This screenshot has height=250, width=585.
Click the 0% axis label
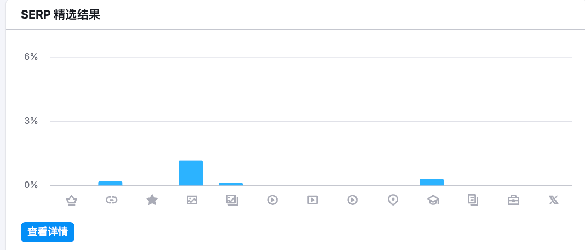click(x=31, y=185)
